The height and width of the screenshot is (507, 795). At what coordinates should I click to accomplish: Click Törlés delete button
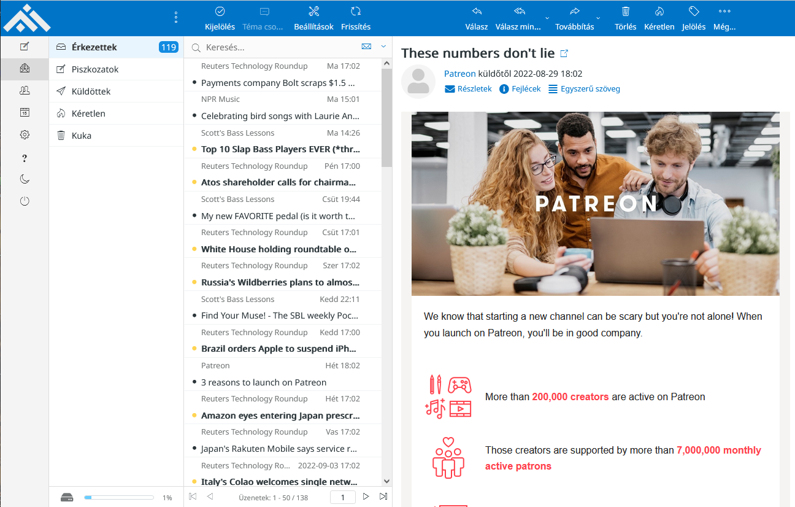pos(626,18)
